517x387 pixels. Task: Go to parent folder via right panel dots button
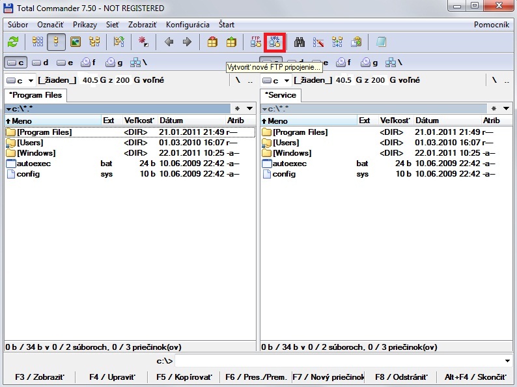click(507, 80)
